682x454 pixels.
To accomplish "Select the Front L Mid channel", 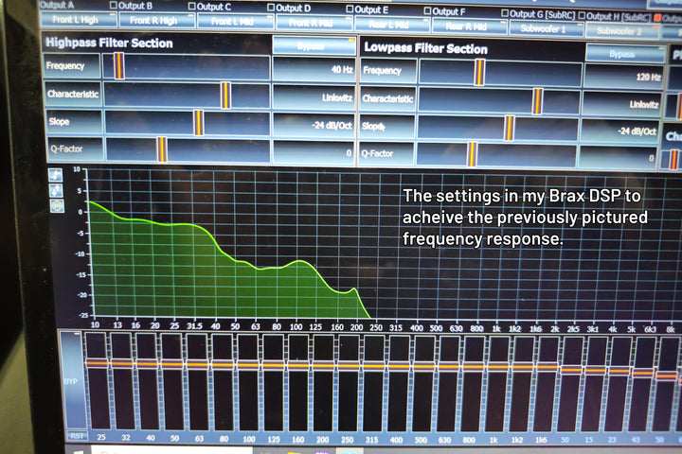I will (x=235, y=22).
